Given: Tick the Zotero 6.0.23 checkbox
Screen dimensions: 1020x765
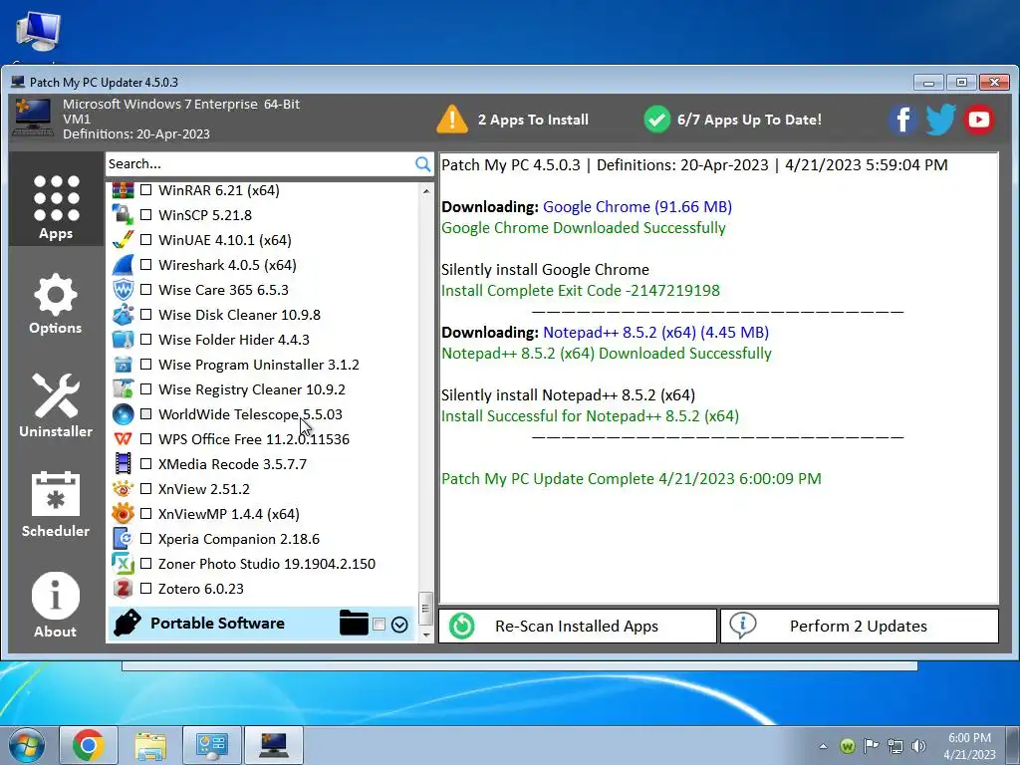Looking at the screenshot, I should pyautogui.click(x=145, y=588).
